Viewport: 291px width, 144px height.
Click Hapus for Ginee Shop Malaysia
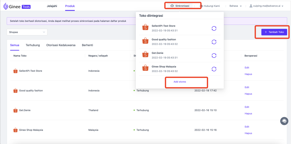pos(248,133)
